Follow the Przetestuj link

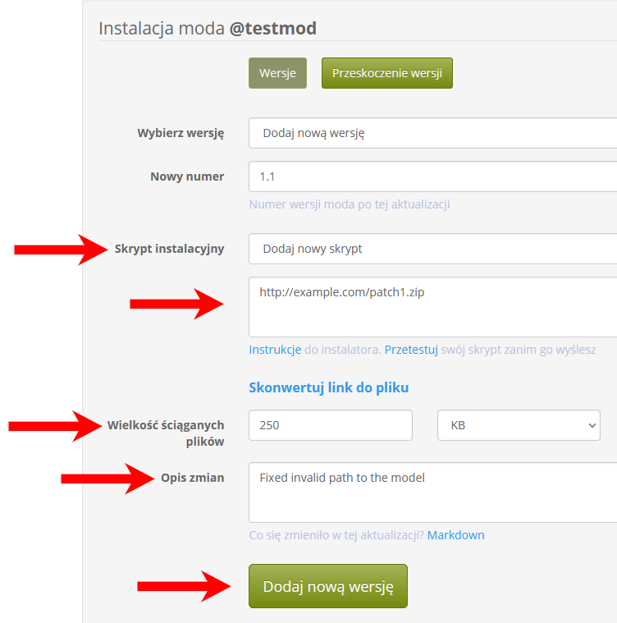tap(411, 350)
